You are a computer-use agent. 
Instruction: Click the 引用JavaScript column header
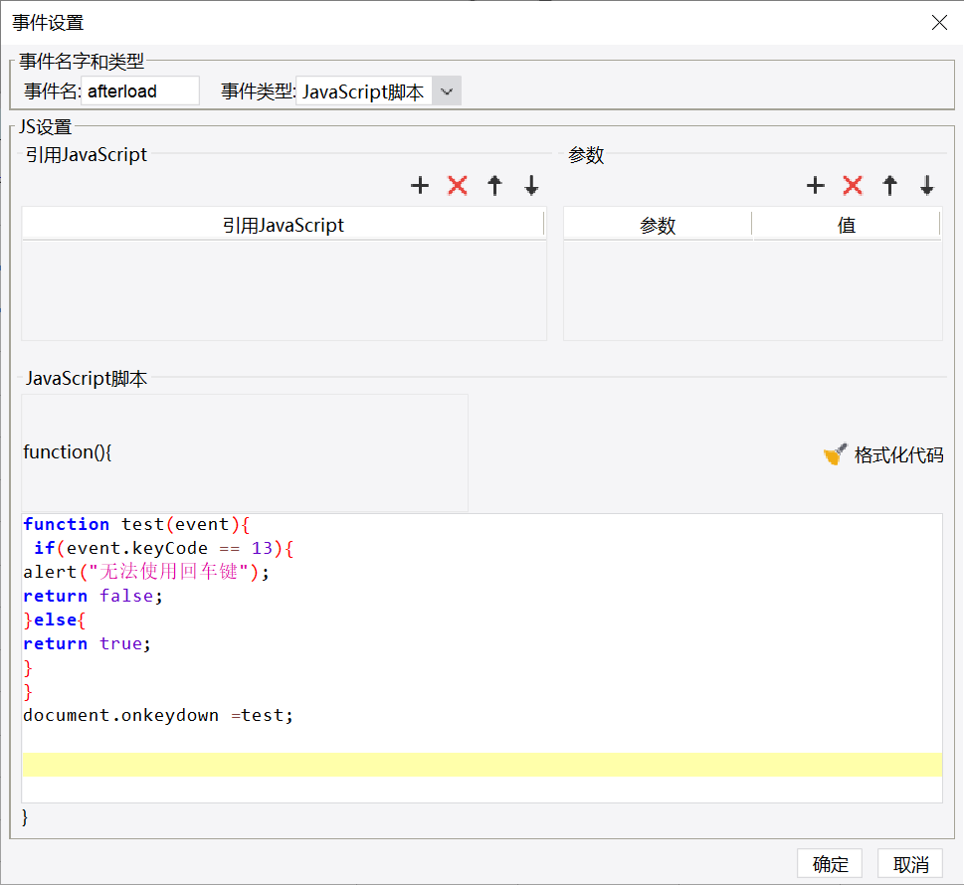(283, 225)
